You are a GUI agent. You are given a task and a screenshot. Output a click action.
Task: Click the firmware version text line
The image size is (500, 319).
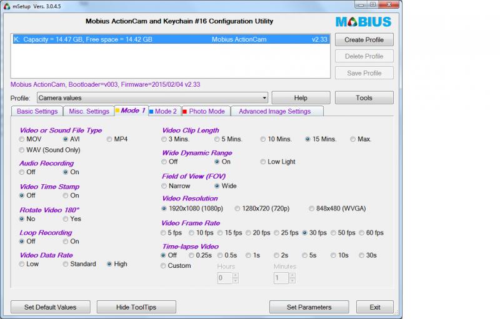tap(105, 84)
